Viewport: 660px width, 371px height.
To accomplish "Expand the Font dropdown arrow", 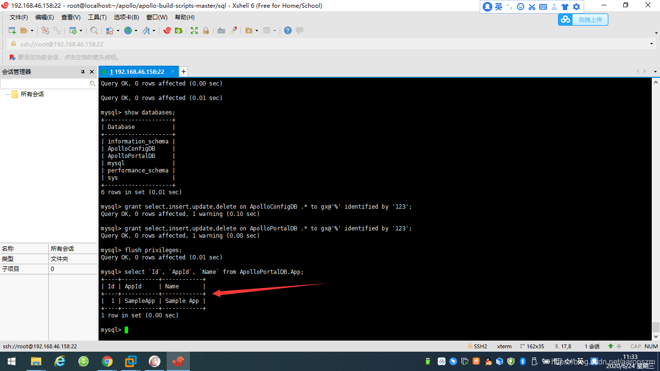I will (x=154, y=30).
